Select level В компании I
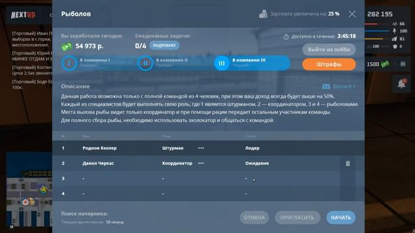The width and height of the screenshot is (415, 233). (99, 63)
